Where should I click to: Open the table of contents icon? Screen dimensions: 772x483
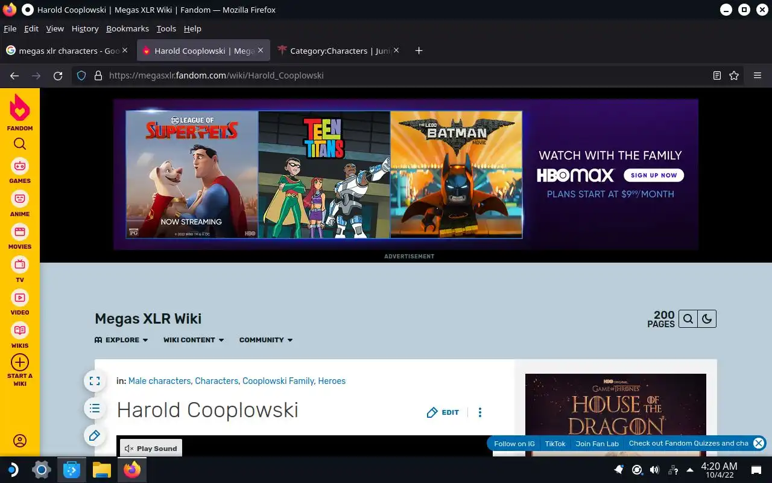click(x=95, y=409)
